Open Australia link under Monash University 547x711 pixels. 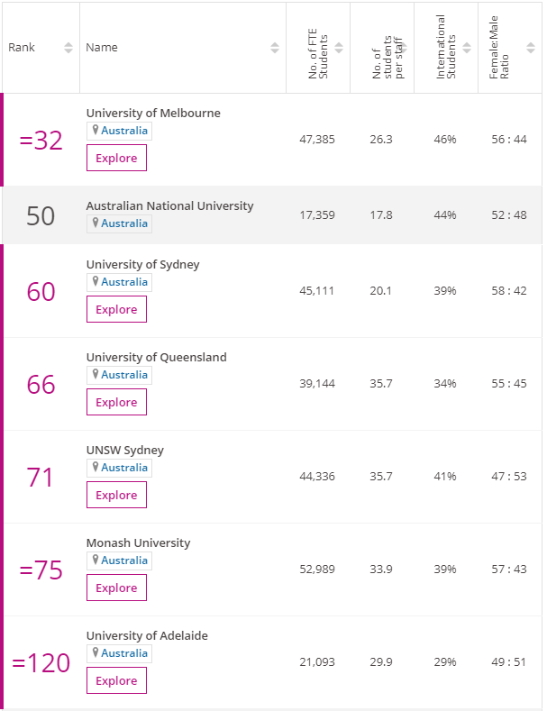(124, 561)
